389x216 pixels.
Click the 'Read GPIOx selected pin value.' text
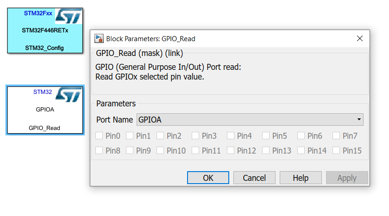150,77
